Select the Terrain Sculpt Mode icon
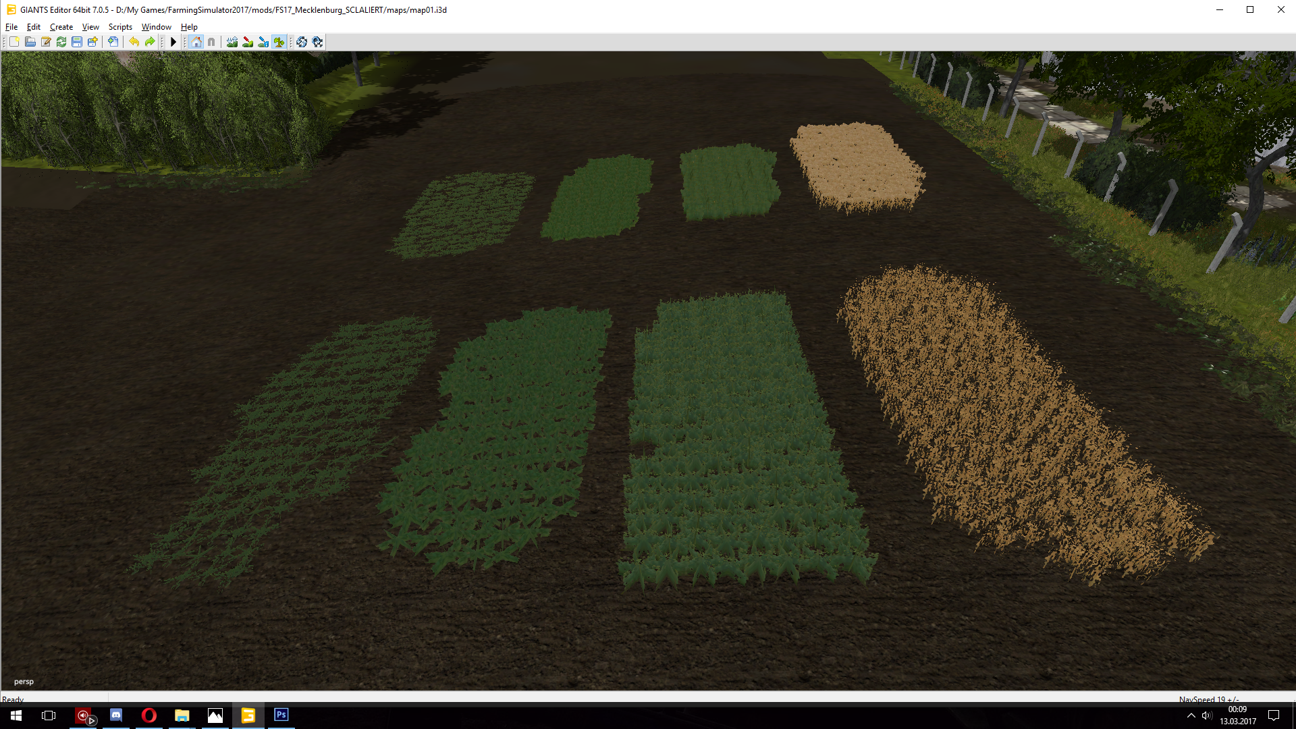Screen dimensions: 1296x729 click(x=232, y=42)
